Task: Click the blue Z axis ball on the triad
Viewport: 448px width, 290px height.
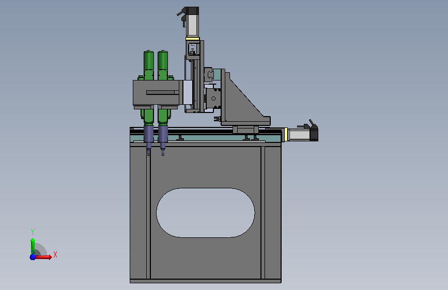Action: (33, 257)
